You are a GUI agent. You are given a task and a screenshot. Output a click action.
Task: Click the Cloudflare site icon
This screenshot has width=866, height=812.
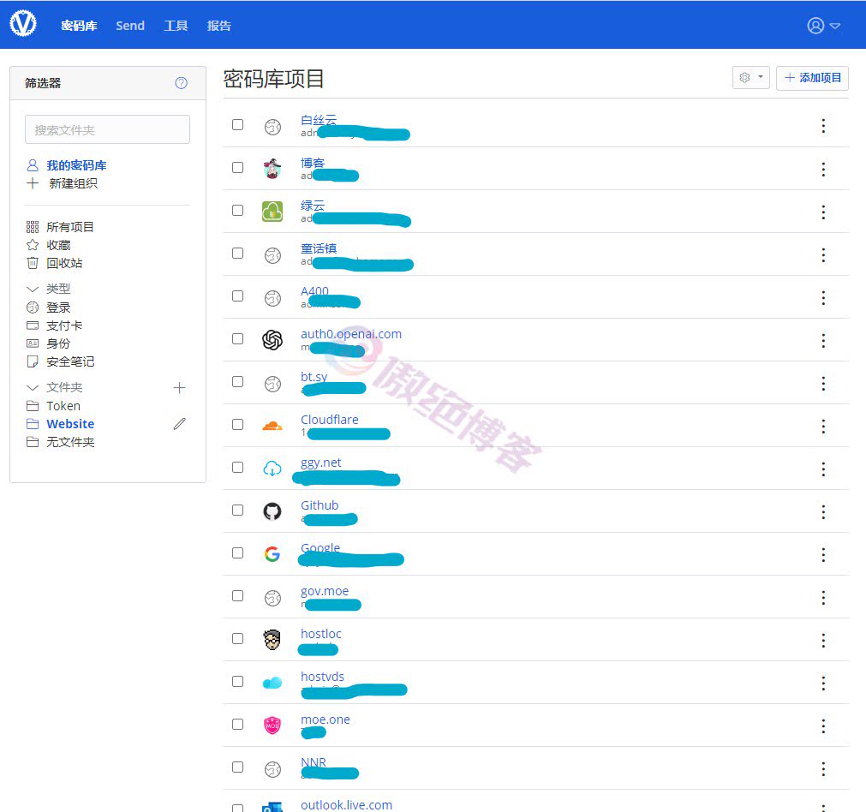pyautogui.click(x=272, y=426)
